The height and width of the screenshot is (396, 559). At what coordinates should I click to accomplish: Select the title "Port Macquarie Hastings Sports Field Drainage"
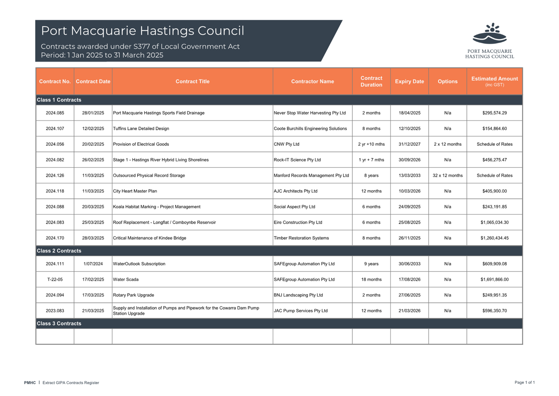159,113
